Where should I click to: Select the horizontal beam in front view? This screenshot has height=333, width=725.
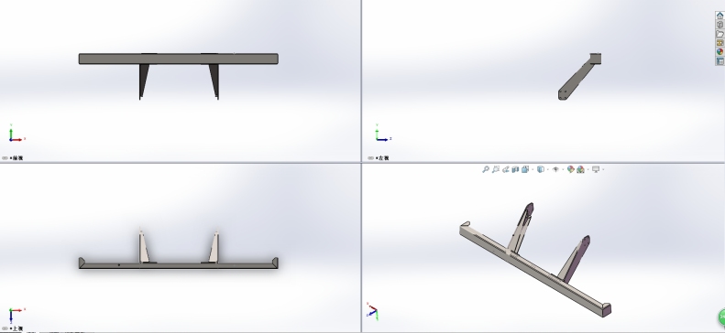[179, 59]
